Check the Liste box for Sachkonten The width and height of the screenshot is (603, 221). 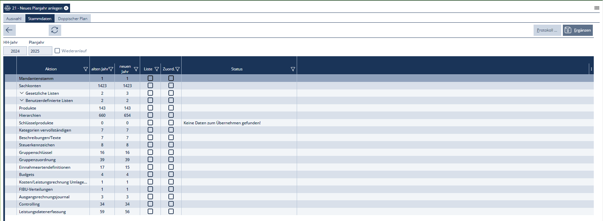[150, 86]
